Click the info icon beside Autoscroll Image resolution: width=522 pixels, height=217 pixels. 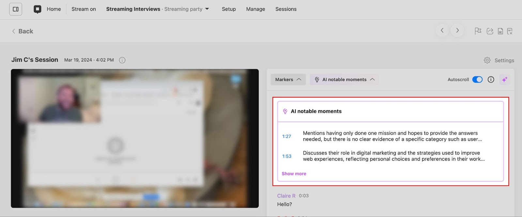[x=491, y=79]
